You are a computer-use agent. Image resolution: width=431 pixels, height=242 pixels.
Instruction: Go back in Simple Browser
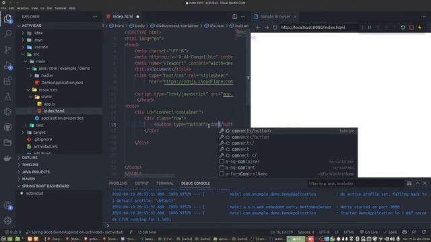point(258,28)
